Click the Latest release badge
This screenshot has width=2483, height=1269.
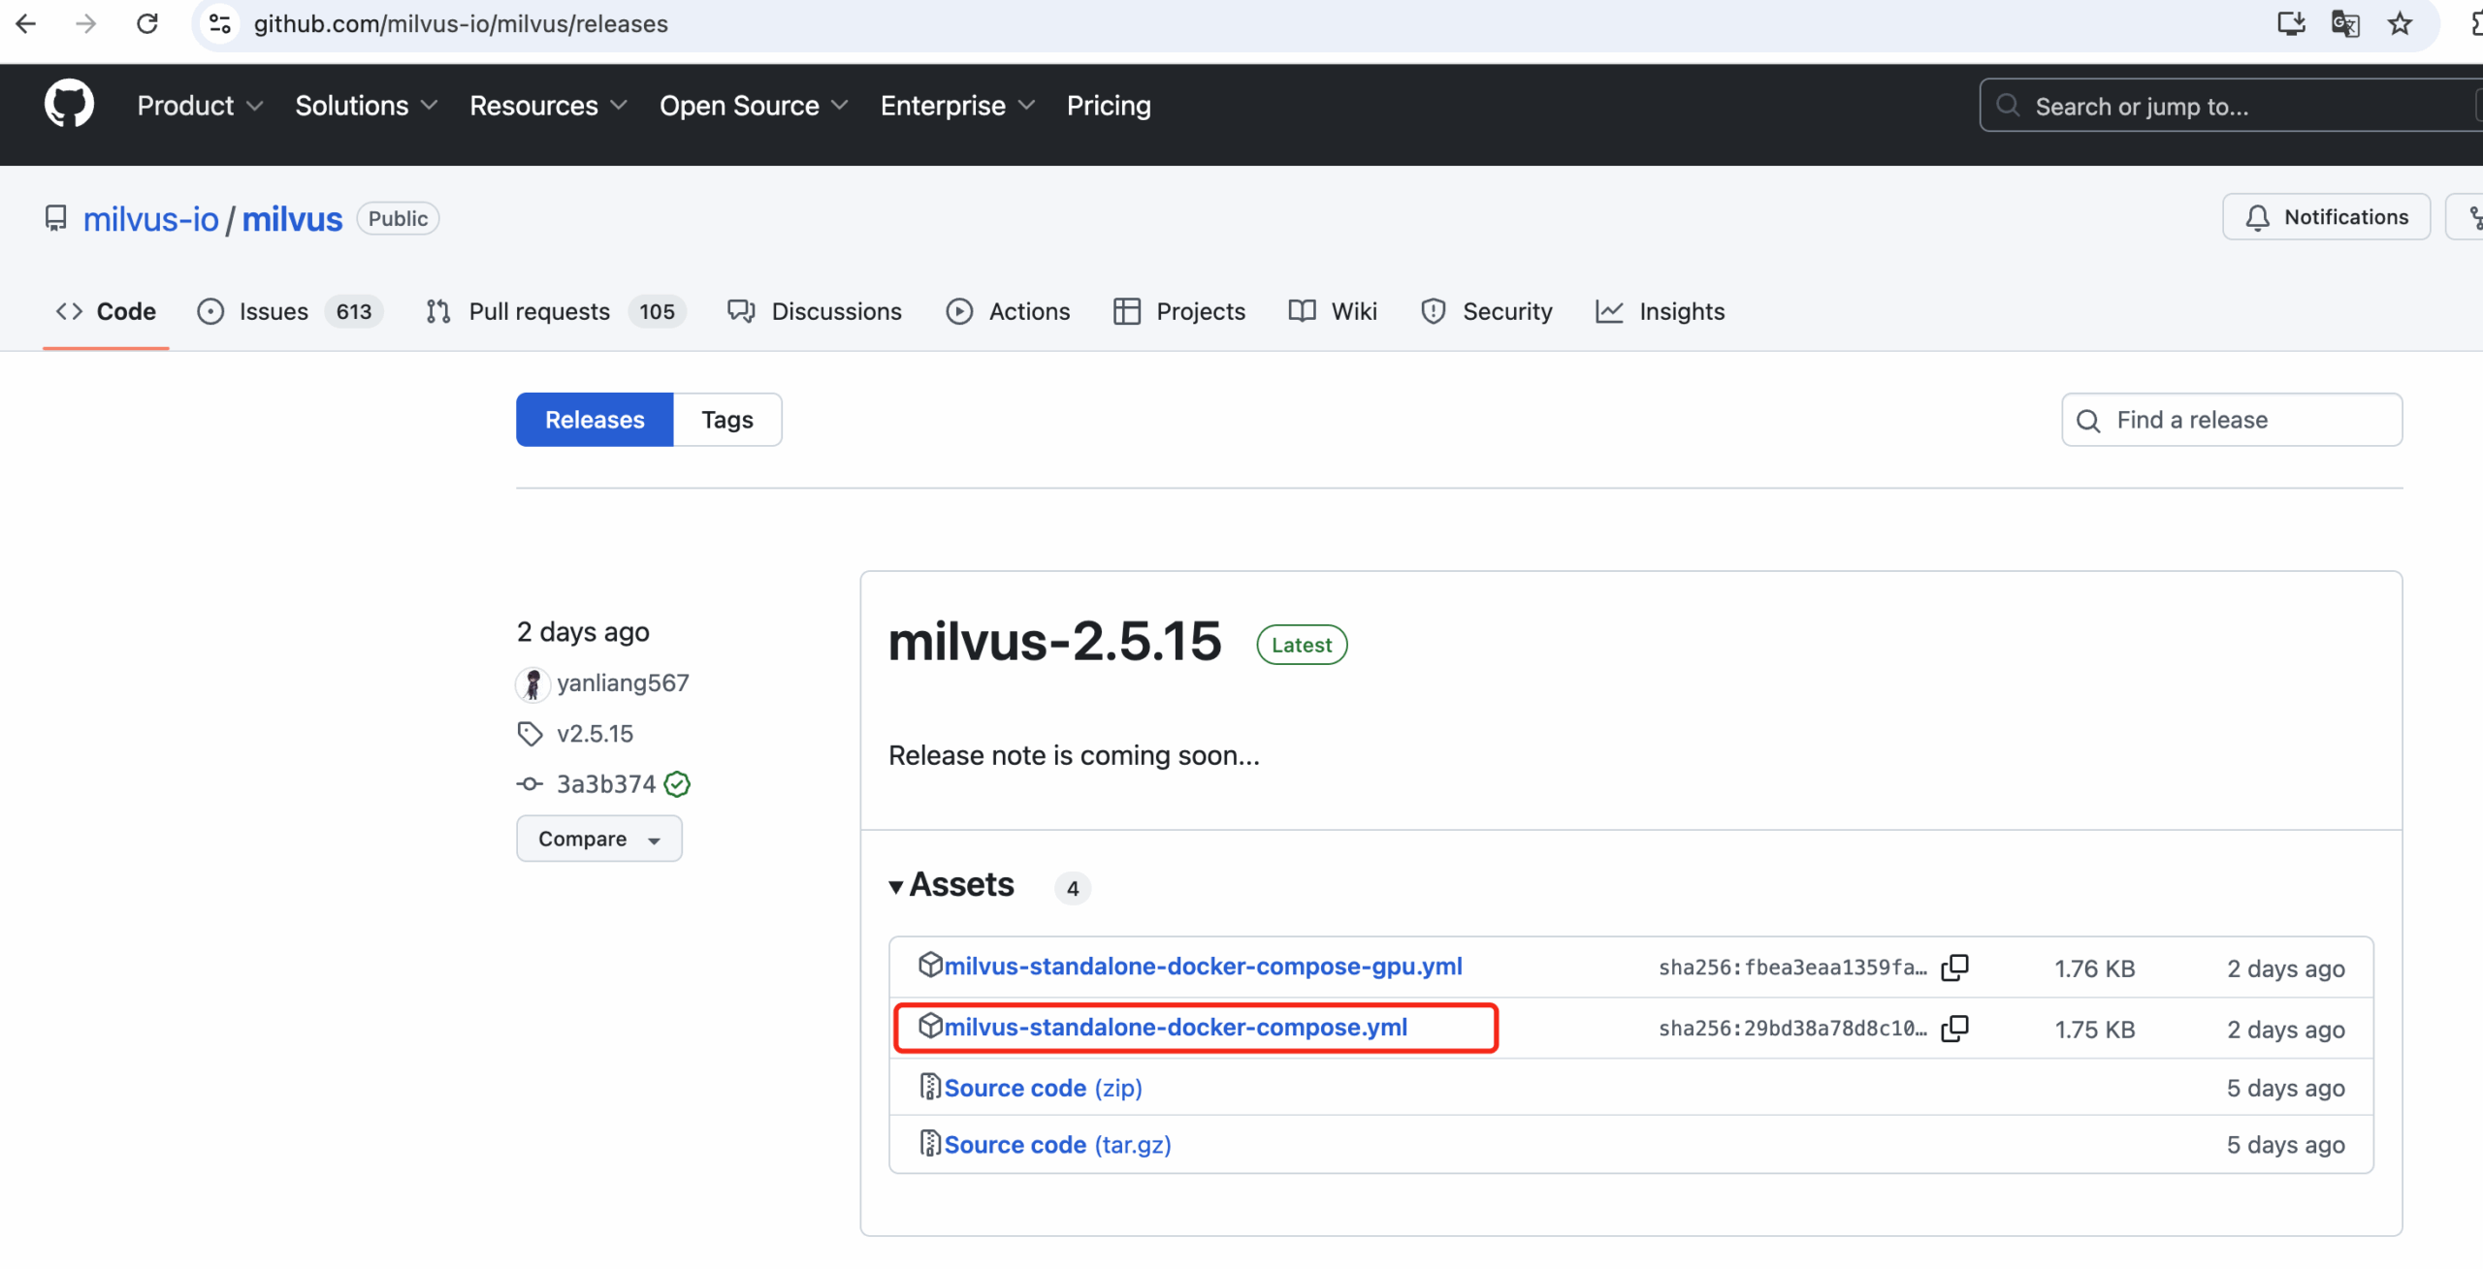pyautogui.click(x=1302, y=645)
